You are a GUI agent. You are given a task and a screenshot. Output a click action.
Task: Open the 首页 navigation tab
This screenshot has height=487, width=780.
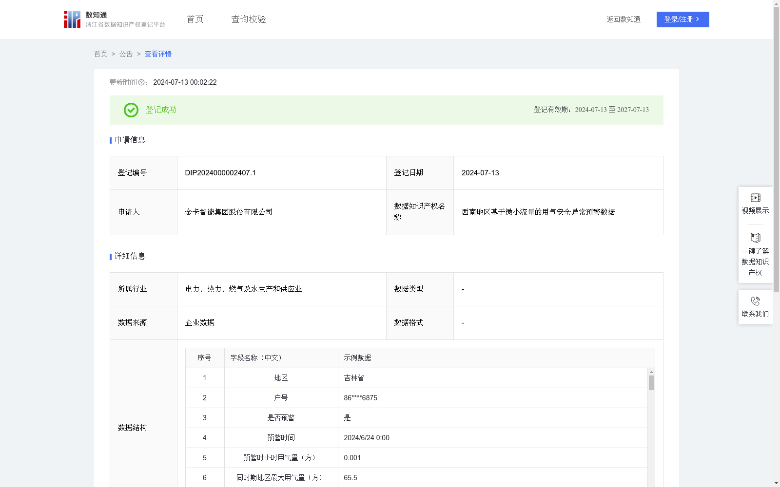click(195, 19)
